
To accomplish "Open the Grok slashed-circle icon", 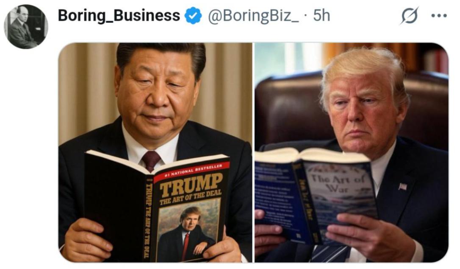I will (x=410, y=16).
